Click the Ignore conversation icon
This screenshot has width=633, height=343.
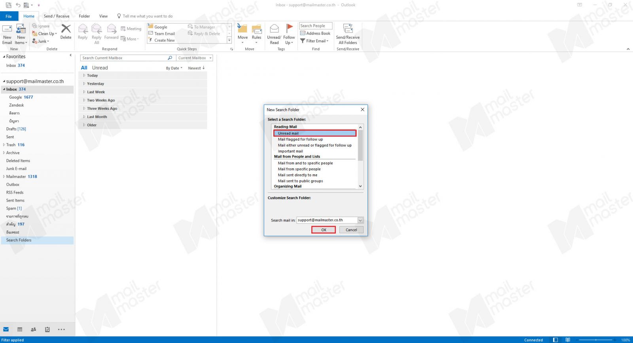coord(34,26)
